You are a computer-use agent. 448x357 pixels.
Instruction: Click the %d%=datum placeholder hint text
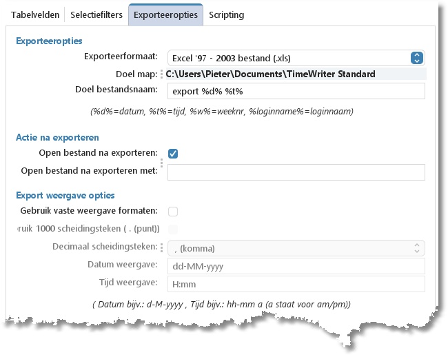[x=222, y=111]
